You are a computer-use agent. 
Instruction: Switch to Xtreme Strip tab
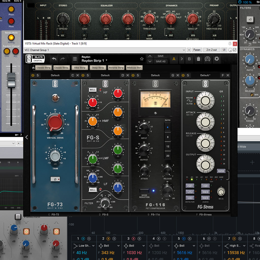pyautogui.click(x=116, y=68)
